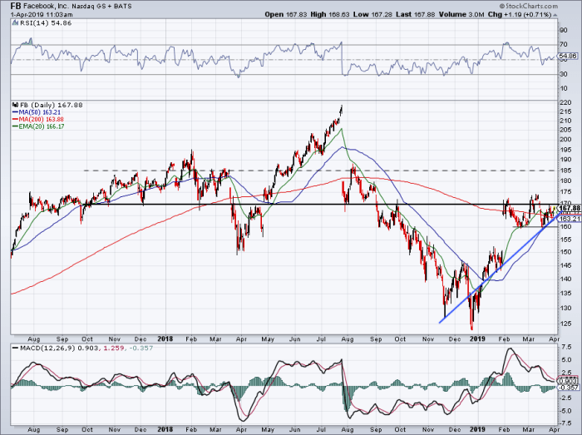Click the 10 RSI axis label
582x435 pixels.
point(564,88)
